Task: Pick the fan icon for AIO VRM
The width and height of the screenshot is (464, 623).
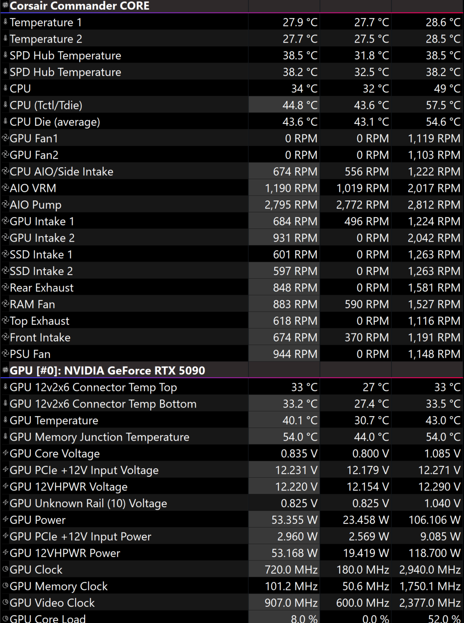Action: [x=5, y=188]
